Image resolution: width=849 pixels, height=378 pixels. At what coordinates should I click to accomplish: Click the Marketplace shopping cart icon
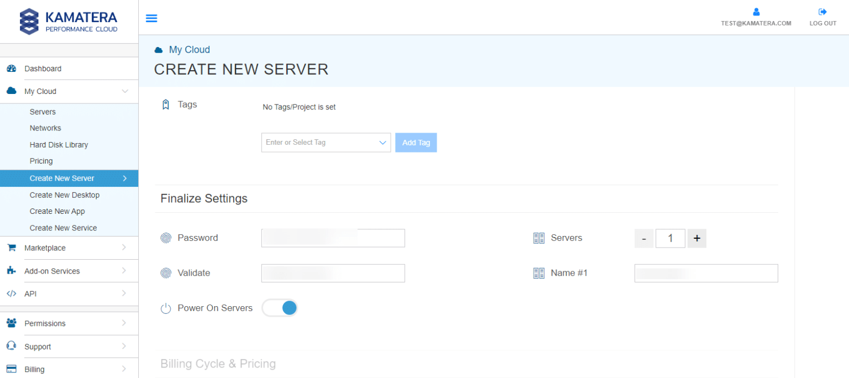[13, 248]
